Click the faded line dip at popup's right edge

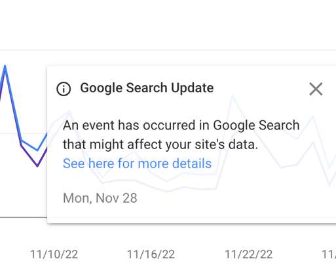pos(329,184)
